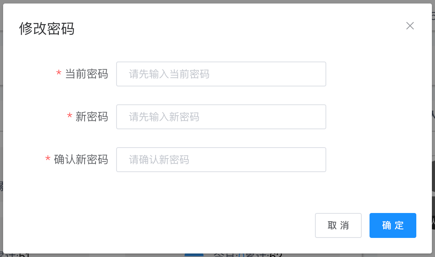This screenshot has width=435, height=257.
Task: Click the 累计:51 text at bottom left
Action: pyautogui.click(x=16, y=255)
